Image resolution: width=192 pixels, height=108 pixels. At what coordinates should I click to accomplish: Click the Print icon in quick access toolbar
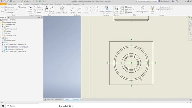(27, 1)
